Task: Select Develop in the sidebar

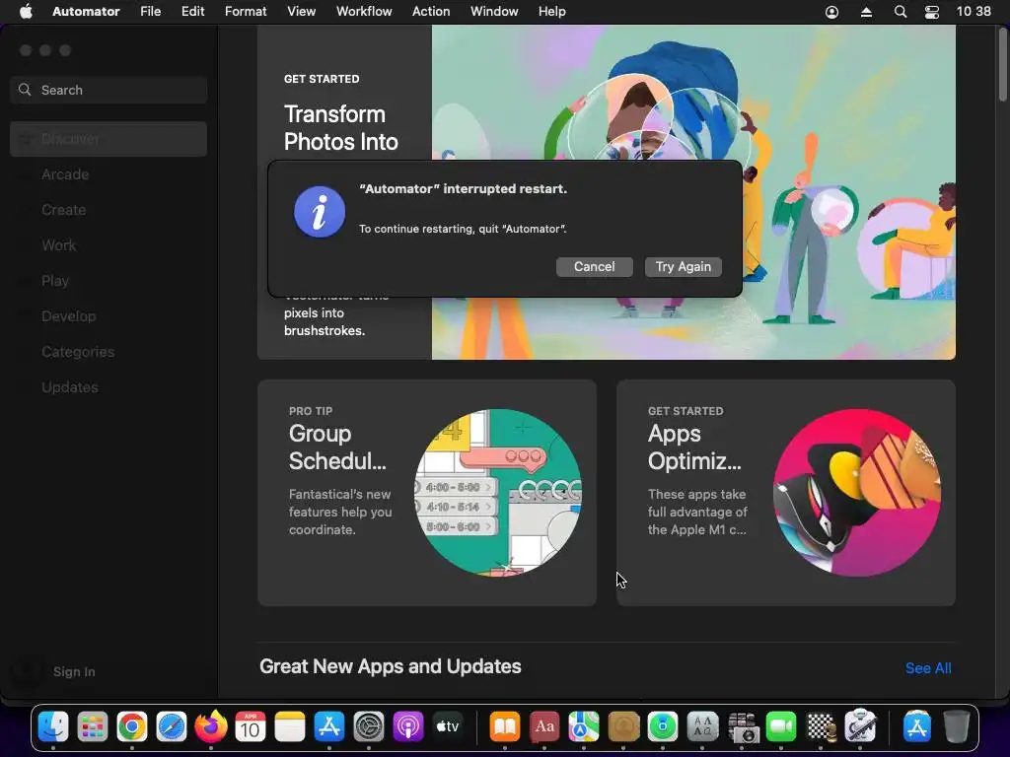Action: click(108, 316)
